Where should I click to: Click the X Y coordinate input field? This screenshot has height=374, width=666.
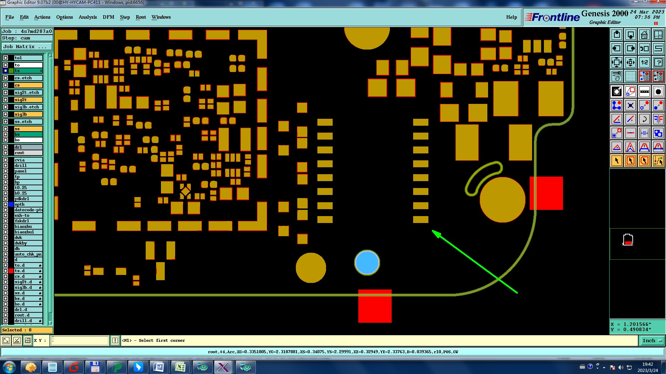pyautogui.click(x=80, y=341)
